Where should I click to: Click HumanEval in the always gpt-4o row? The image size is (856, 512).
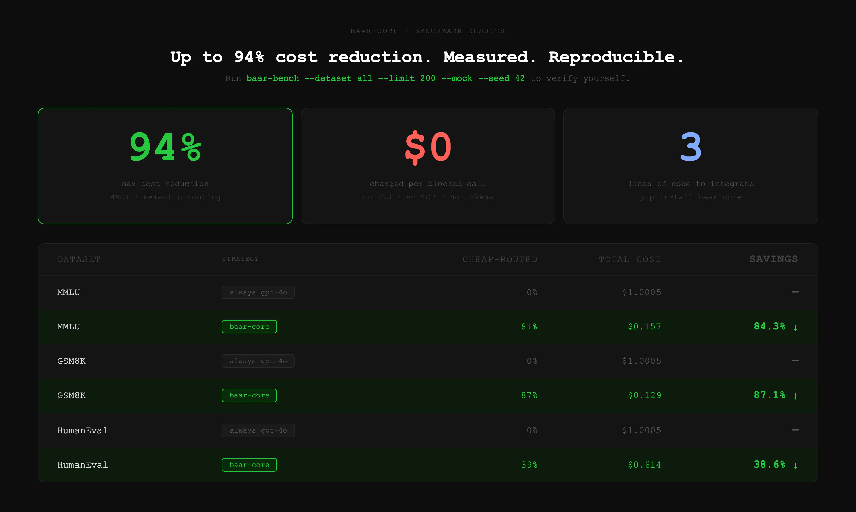[83, 430]
